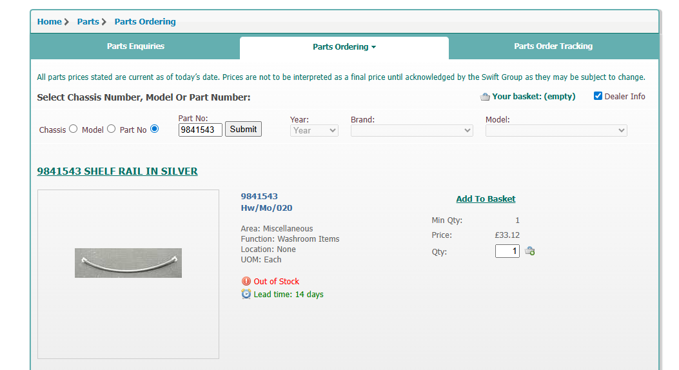Viewport: 679px width, 370px height.
Task: Select the Model radio button
Action: point(111,128)
